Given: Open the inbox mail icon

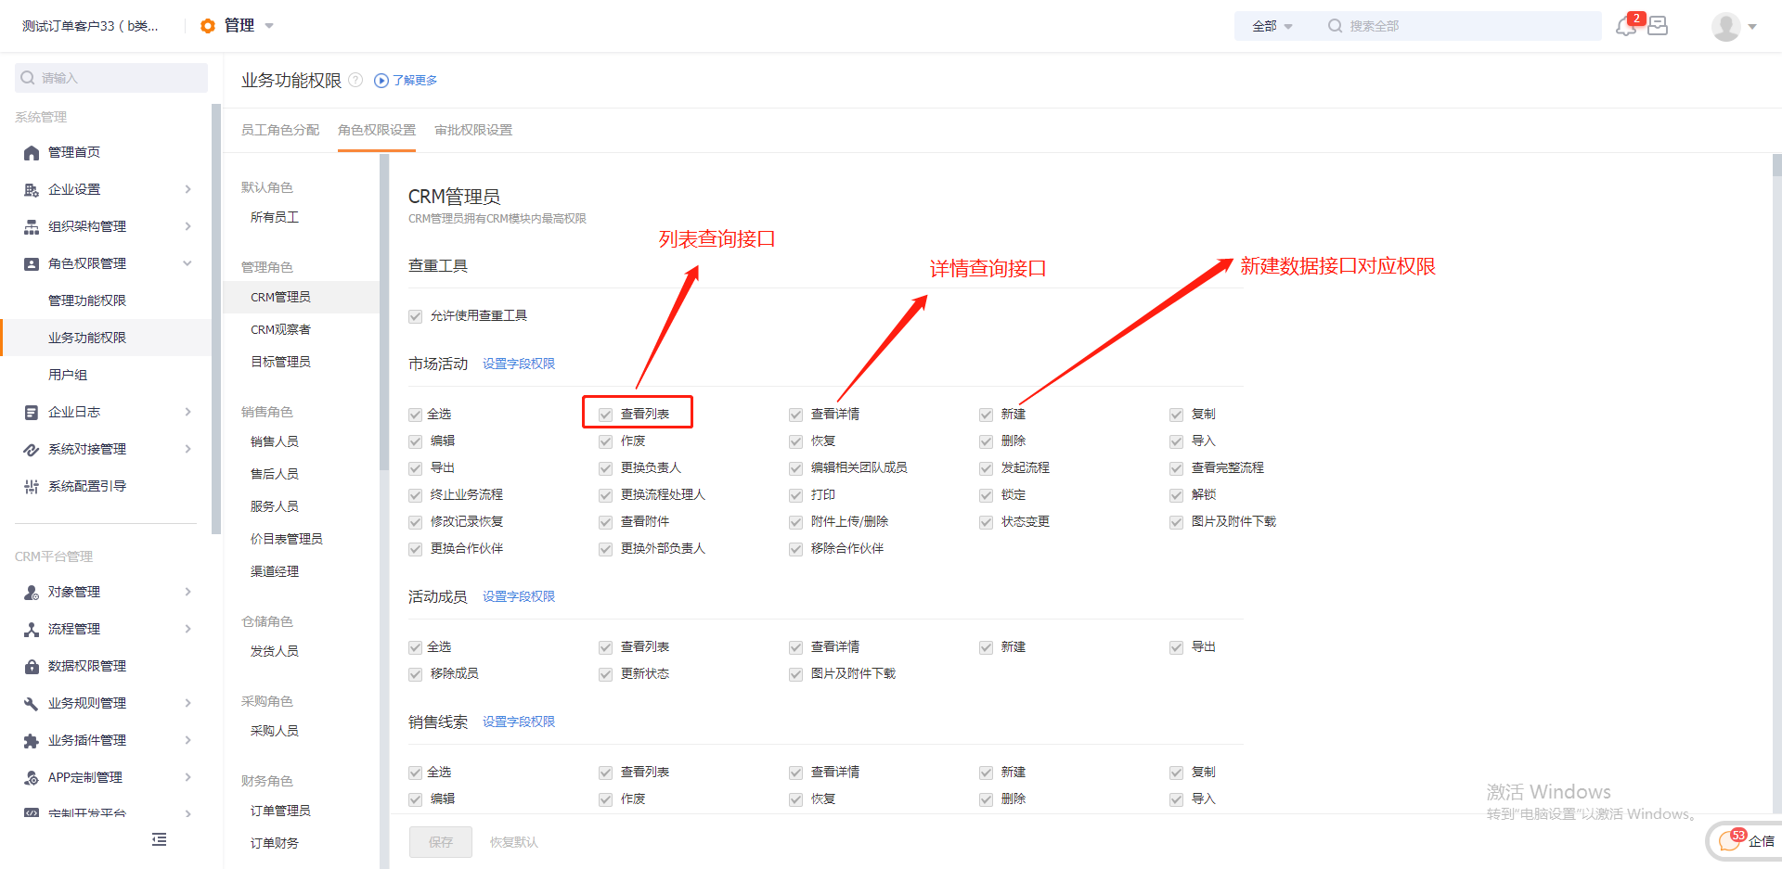Looking at the screenshot, I should (x=1658, y=26).
